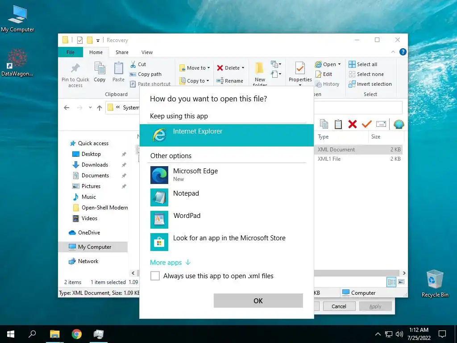Click OK in the open-with dialog
The width and height of the screenshot is (457, 343).
coord(258,301)
